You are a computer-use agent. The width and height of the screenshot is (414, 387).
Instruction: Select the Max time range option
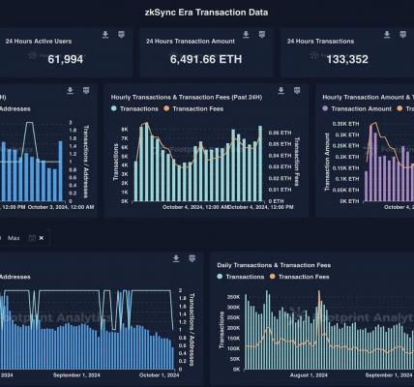(14, 238)
